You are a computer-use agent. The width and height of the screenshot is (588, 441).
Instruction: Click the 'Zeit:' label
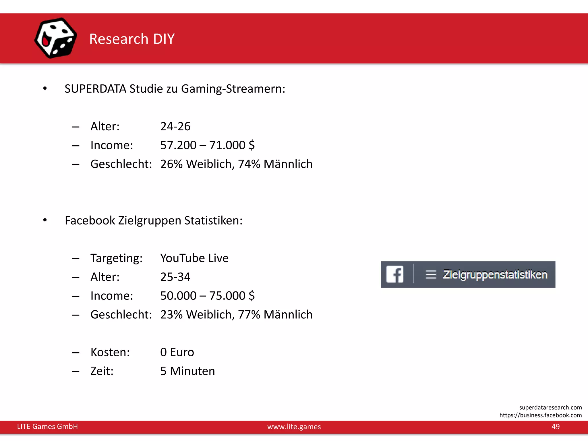pos(102,371)
